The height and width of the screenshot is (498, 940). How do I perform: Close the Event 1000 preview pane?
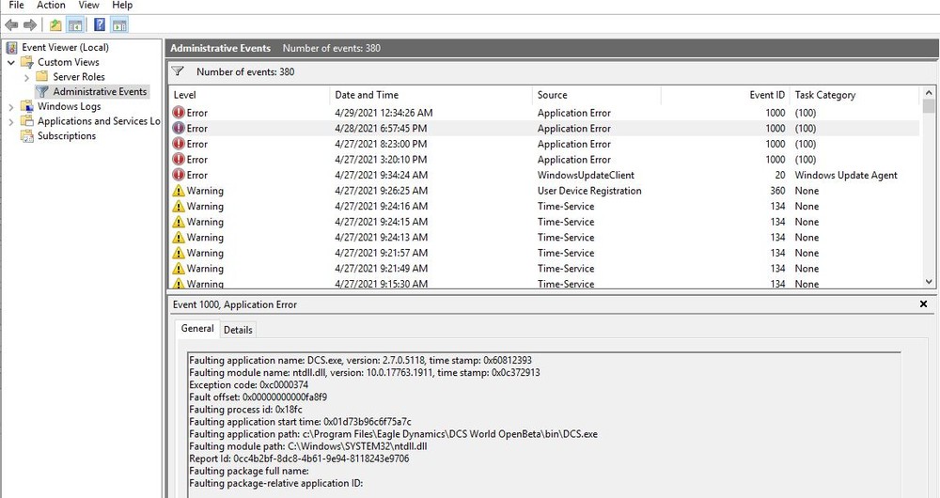(x=923, y=304)
